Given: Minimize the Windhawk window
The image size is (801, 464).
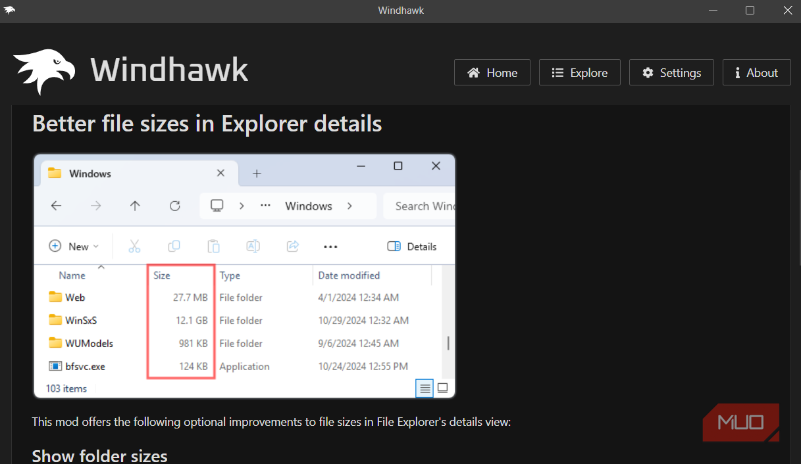Looking at the screenshot, I should click(713, 10).
